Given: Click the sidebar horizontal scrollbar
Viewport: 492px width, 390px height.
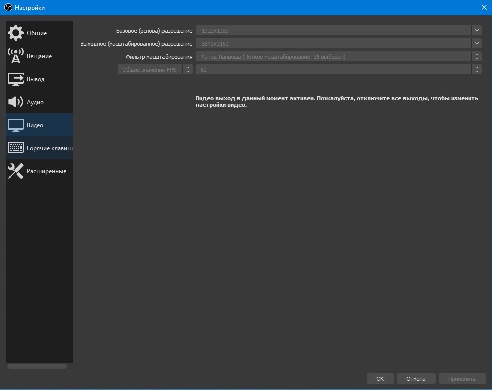Looking at the screenshot, I should coord(37,366).
